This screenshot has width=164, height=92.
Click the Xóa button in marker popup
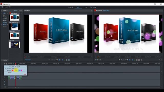pyautogui.click(x=25, y=74)
